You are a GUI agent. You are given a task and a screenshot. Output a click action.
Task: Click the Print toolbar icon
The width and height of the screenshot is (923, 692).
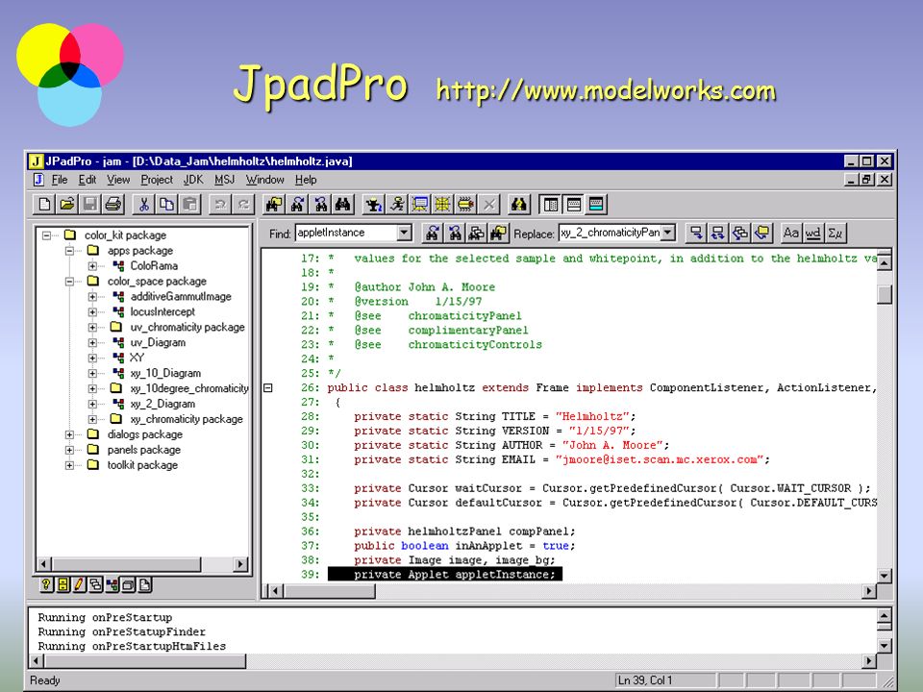pyautogui.click(x=113, y=204)
